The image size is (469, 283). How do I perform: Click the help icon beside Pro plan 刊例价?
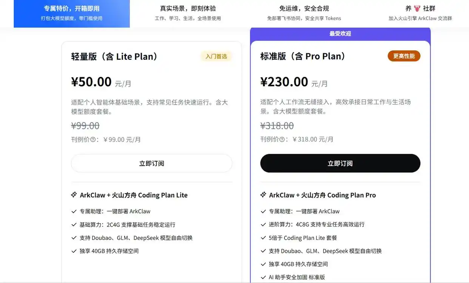click(x=282, y=139)
